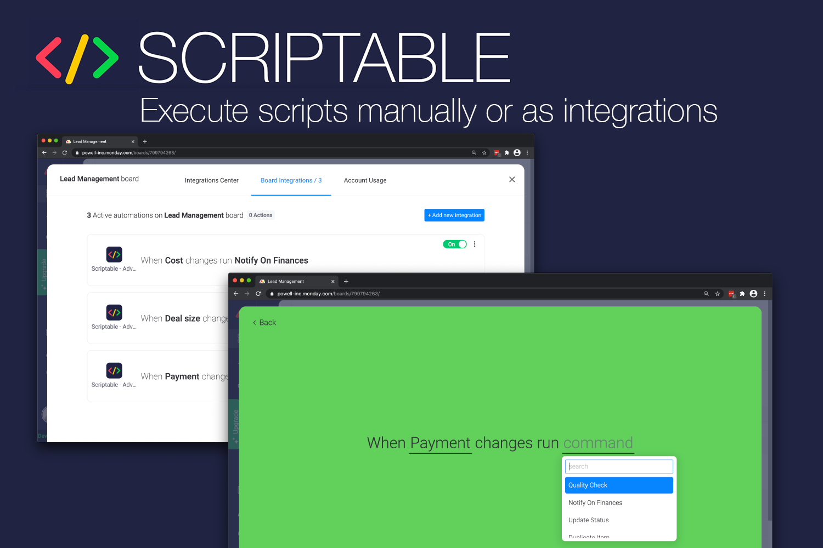
Task: Open new tab in front browser window
Action: pyautogui.click(x=346, y=281)
